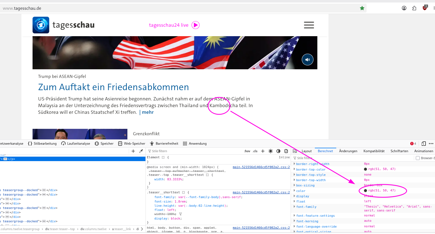The width and height of the screenshot is (435, 234).
Task: Switch to the Anwendung devtools tab
Action: 195,144
